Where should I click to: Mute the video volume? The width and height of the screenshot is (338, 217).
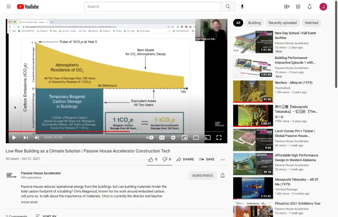click(37, 138)
